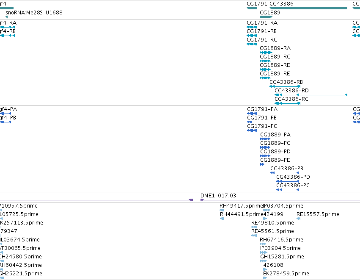Click label text CG1791-PB
This screenshot has width=360, height=280.
tap(262, 118)
